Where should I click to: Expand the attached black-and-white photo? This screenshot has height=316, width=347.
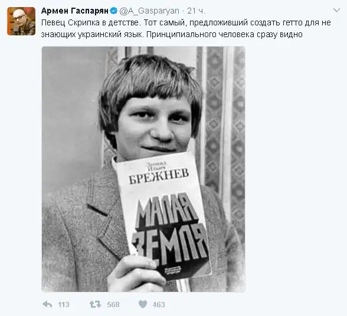click(x=143, y=169)
